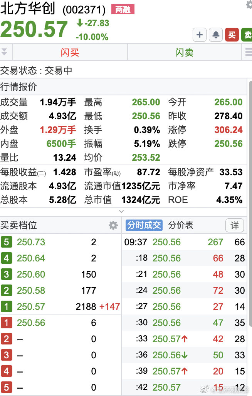Set a price alert with the bell icon
Screen dimensions: 252x396
(x=216, y=35)
